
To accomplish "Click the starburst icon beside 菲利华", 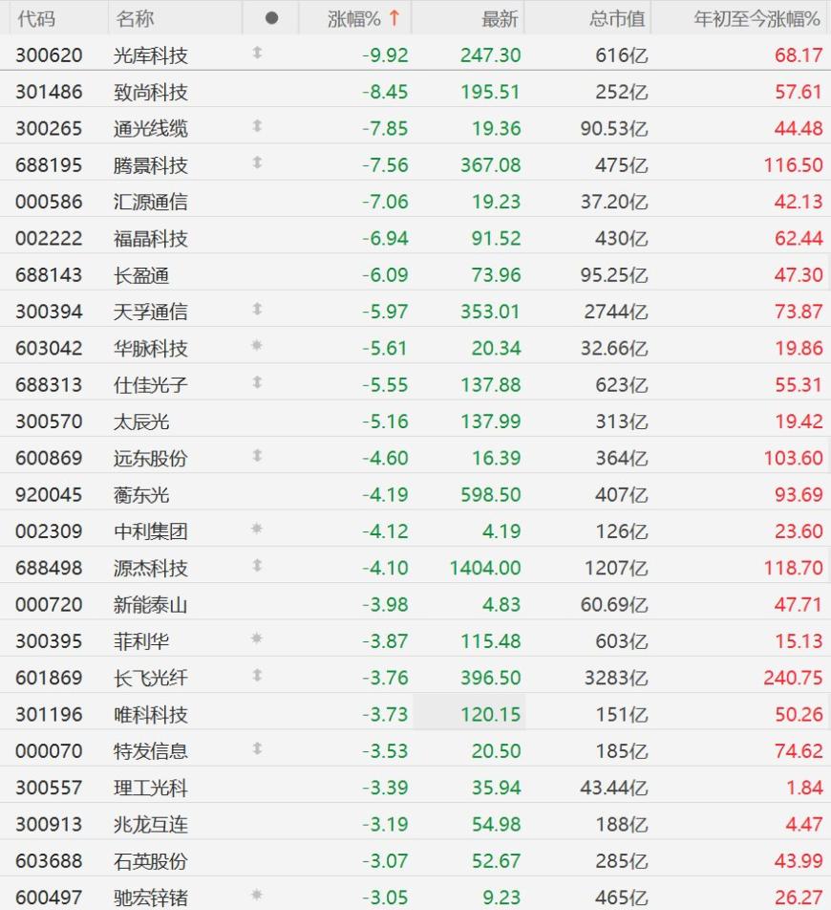I will [x=256, y=639].
